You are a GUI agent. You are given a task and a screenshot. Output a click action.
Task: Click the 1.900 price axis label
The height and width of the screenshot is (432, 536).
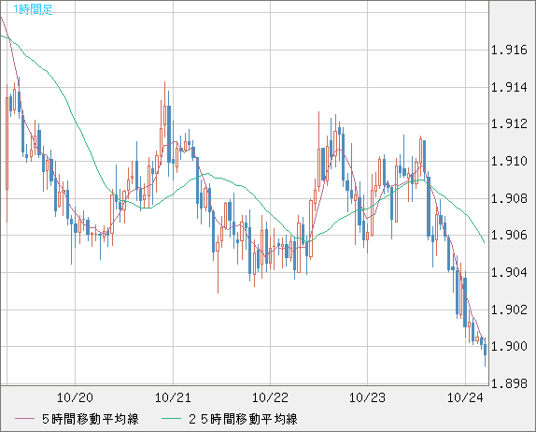(x=509, y=346)
